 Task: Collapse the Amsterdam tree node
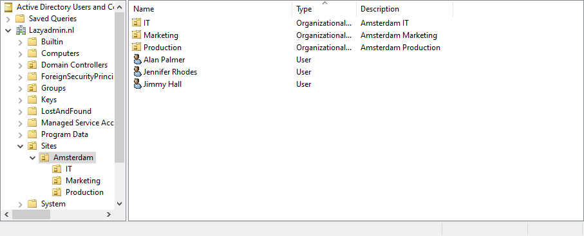click(33, 158)
